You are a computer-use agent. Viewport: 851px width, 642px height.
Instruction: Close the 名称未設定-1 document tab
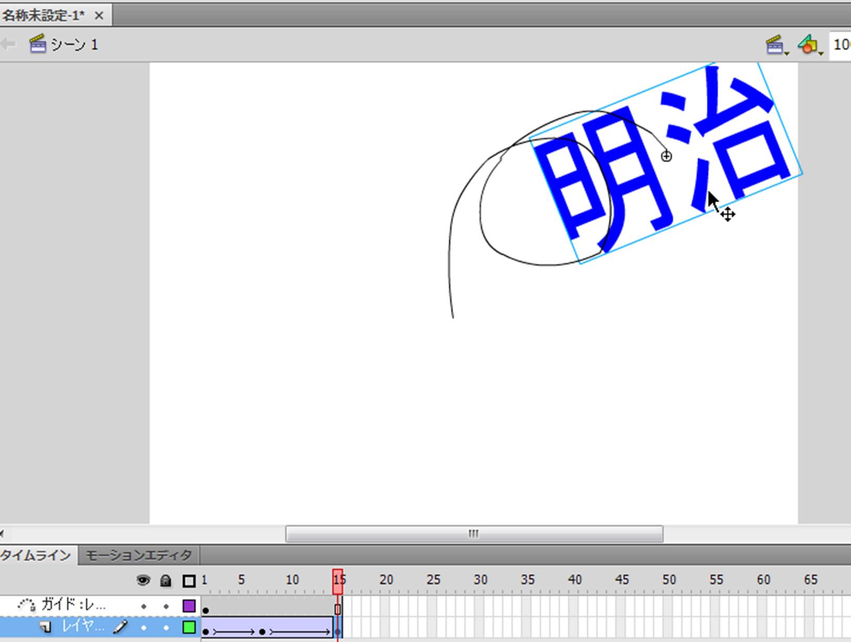point(99,16)
